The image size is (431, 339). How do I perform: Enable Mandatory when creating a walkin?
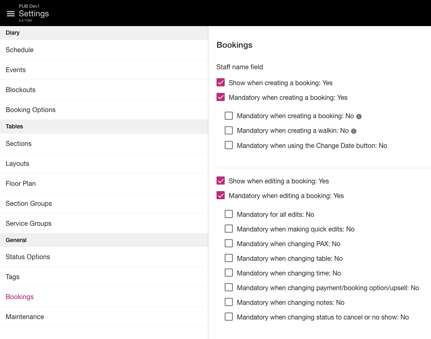pos(229,131)
